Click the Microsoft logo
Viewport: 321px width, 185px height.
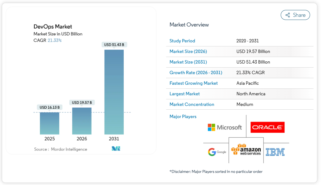pyautogui.click(x=225, y=127)
